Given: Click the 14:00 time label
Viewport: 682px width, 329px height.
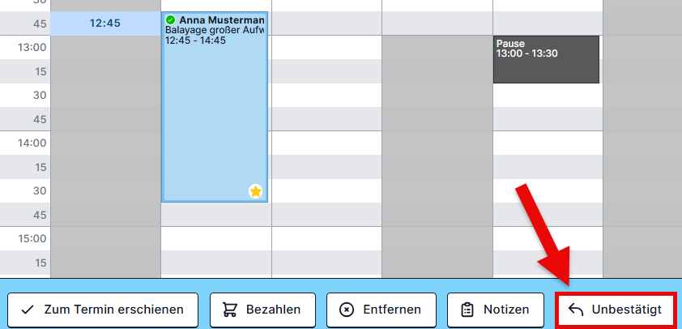Looking at the screenshot, I should 31,143.
